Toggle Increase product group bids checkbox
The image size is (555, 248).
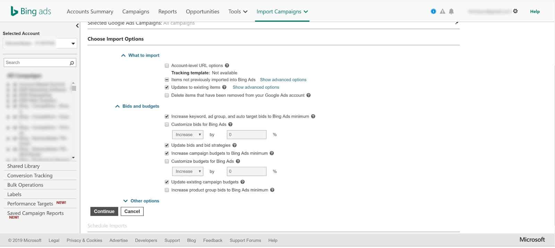coord(167,190)
